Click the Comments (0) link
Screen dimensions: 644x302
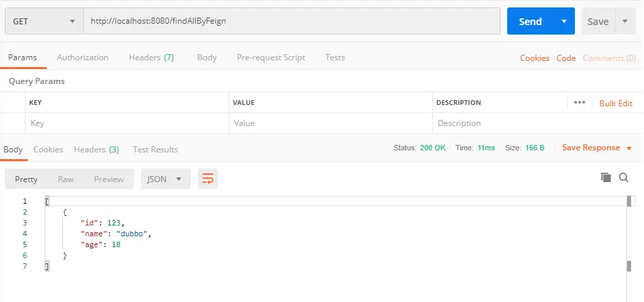(x=609, y=58)
